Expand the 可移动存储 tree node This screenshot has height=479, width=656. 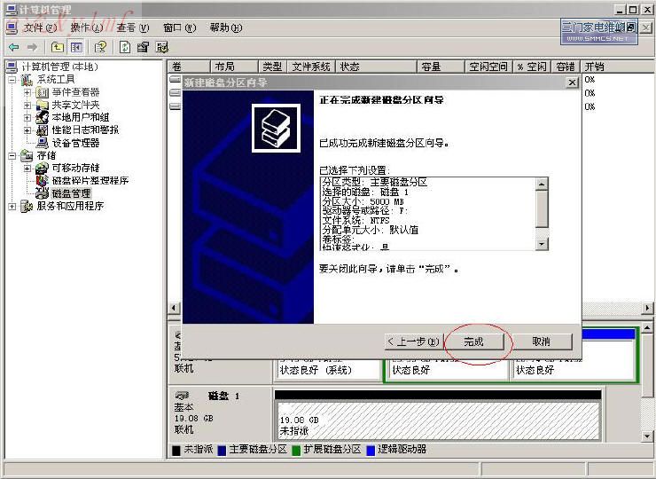tap(27, 168)
